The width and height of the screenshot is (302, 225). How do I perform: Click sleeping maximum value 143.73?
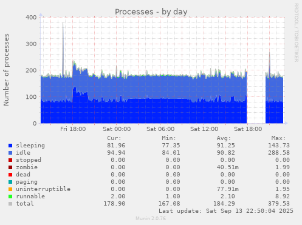click(279, 146)
